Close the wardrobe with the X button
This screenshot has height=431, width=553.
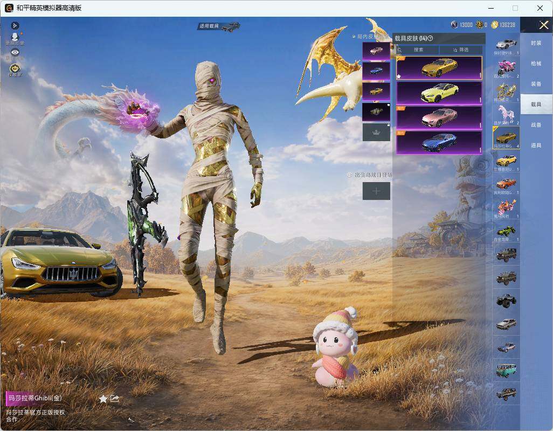click(543, 25)
